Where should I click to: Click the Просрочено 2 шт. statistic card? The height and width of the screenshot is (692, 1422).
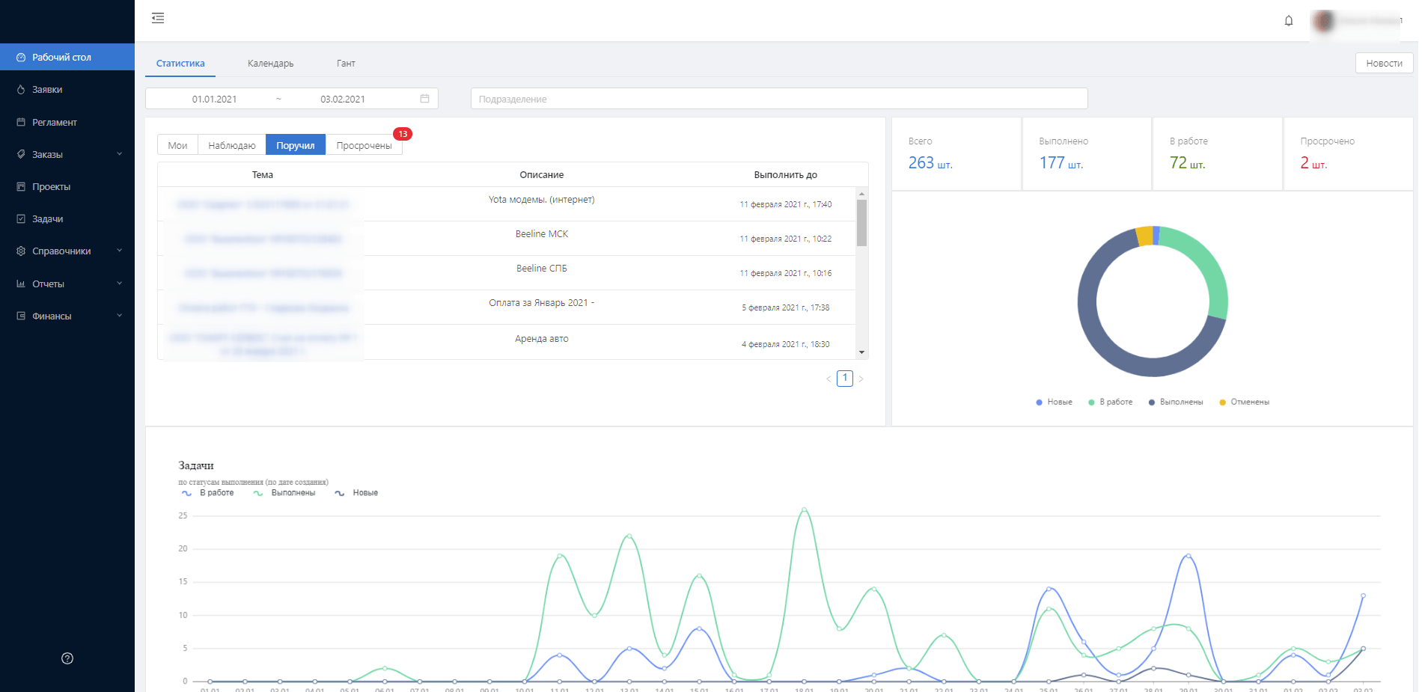(x=1348, y=153)
